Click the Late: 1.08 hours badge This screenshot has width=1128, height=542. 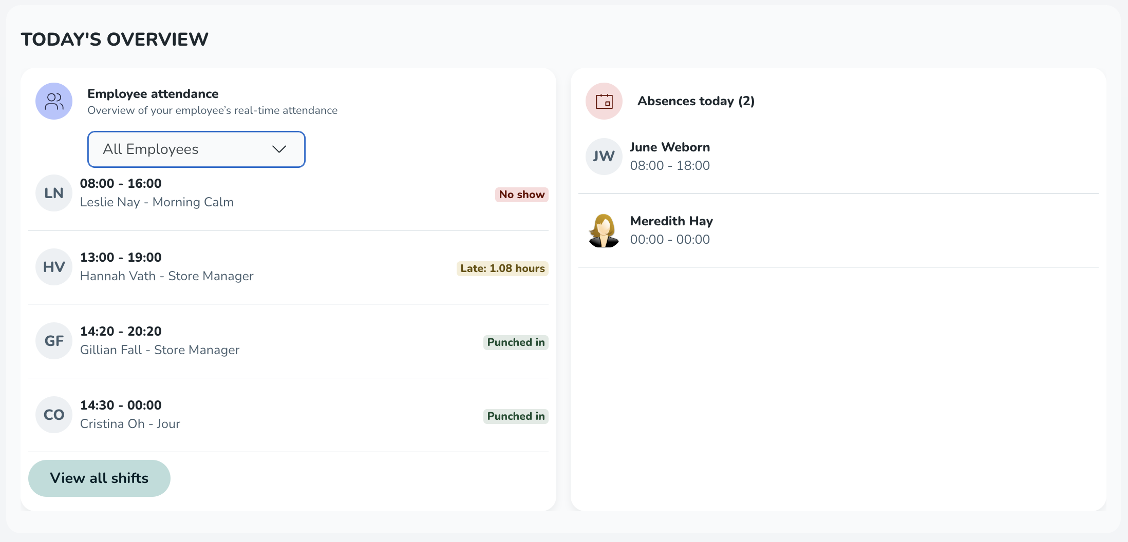502,268
